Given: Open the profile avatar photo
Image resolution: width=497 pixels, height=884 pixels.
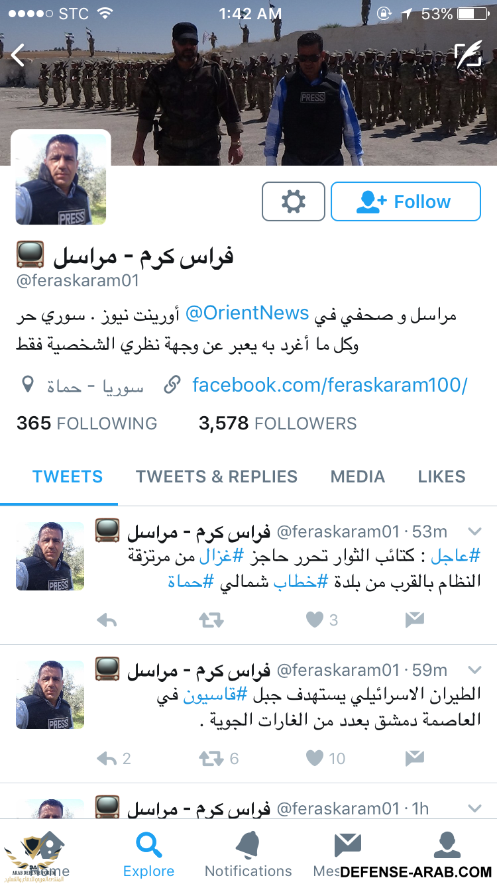Looking at the screenshot, I should 61,179.
